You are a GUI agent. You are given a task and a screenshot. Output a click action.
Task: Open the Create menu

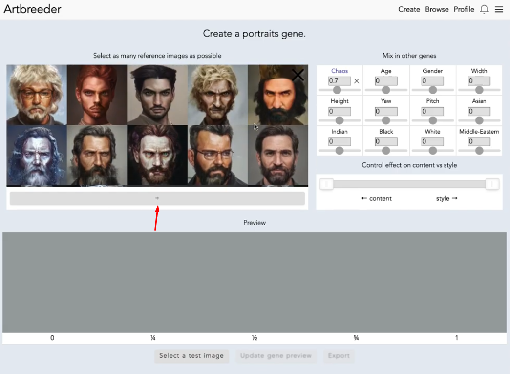[409, 9]
